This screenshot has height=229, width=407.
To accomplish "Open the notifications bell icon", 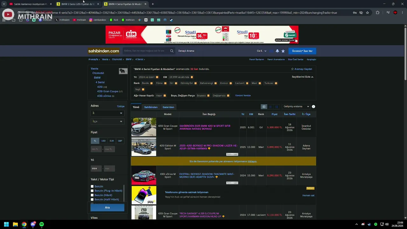I will point(277,51).
